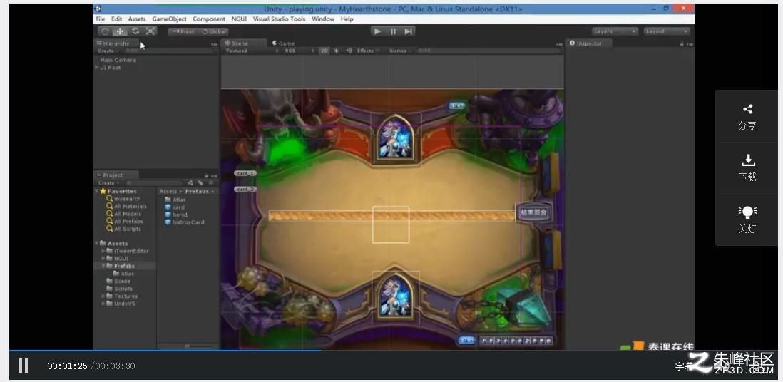The width and height of the screenshot is (783, 382).
Task: Open the RGB render mode dropdown
Action: [299, 51]
